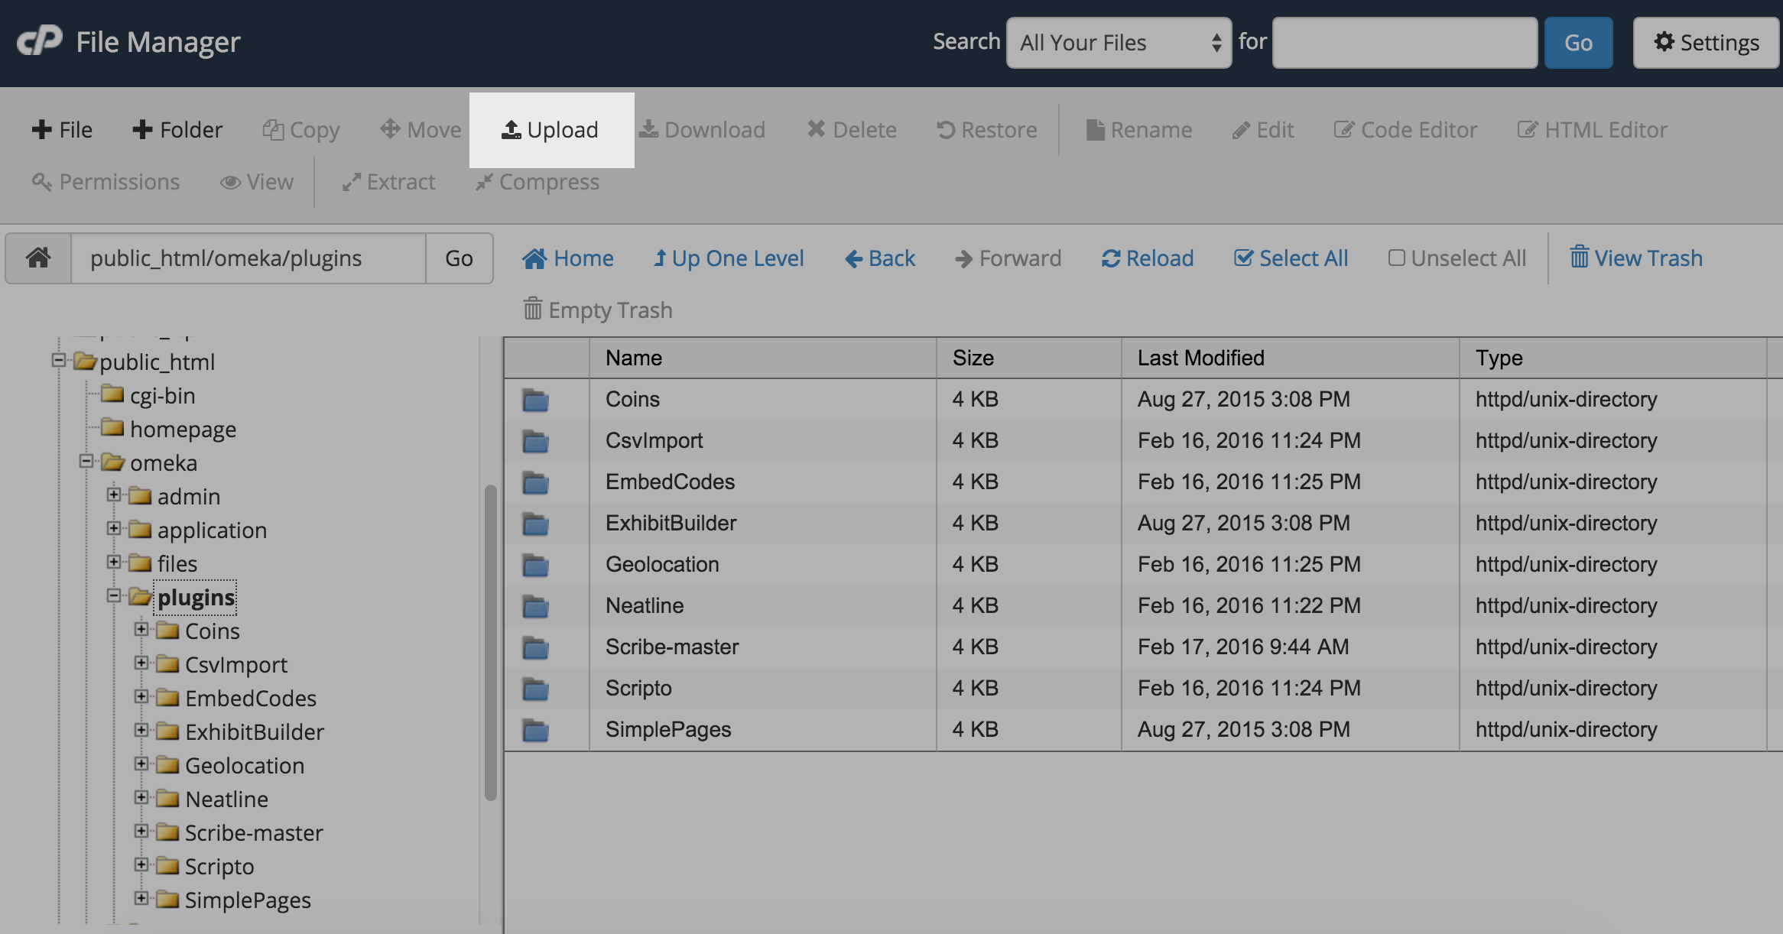
Task: Click the Scripto folder icon in listing
Action: (535, 689)
